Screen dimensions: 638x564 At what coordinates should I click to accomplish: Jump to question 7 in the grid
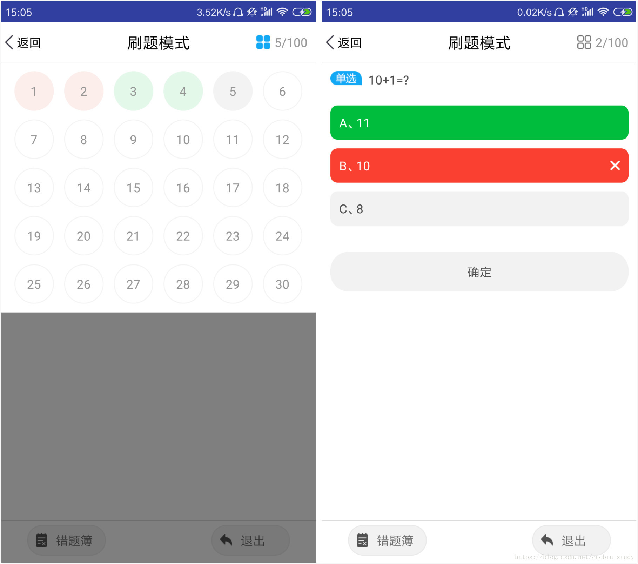coord(34,139)
